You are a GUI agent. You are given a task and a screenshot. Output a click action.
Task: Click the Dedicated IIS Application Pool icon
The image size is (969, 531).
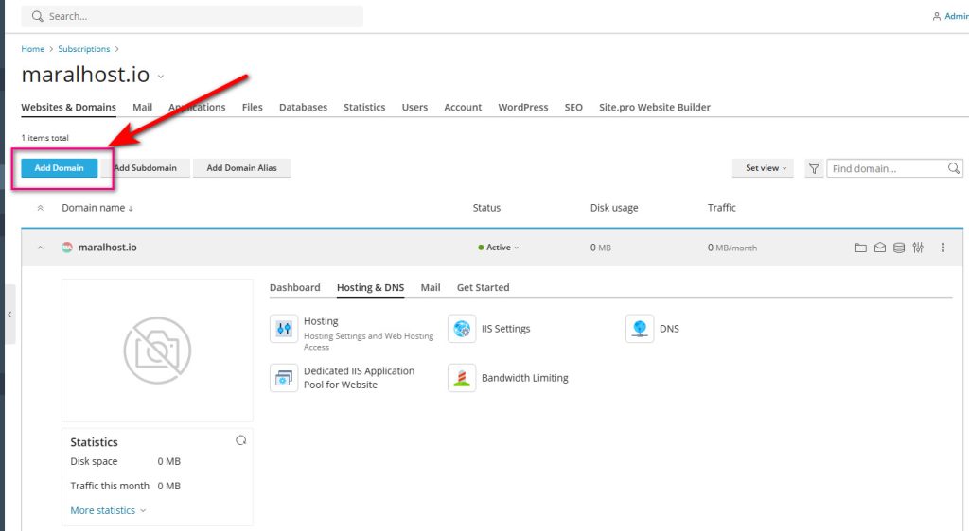284,378
